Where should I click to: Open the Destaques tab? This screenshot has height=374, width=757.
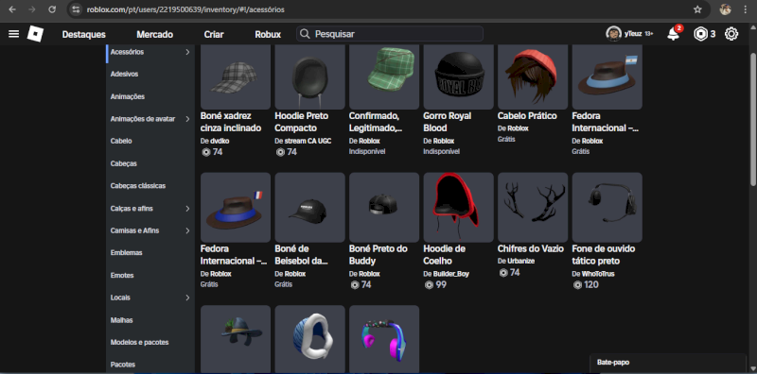(x=84, y=34)
